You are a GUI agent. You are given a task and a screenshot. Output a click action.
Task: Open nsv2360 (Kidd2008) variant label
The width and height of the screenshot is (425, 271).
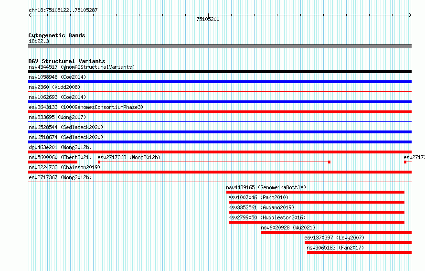coord(54,87)
